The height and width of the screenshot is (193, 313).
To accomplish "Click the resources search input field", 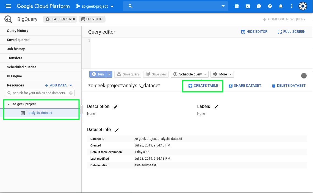I will pyautogui.click(x=39, y=93).
